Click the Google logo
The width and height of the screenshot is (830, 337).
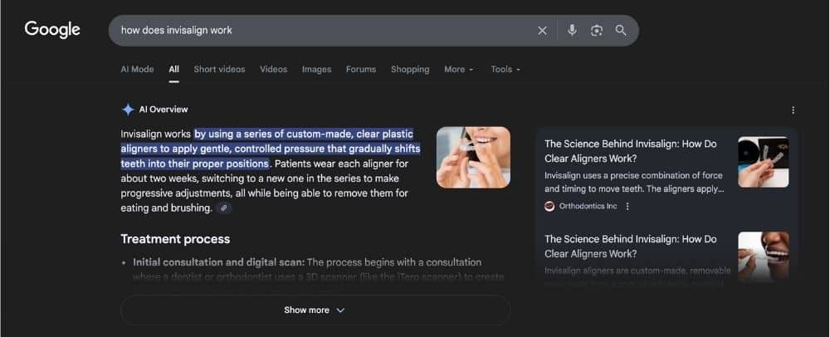pos(52,30)
